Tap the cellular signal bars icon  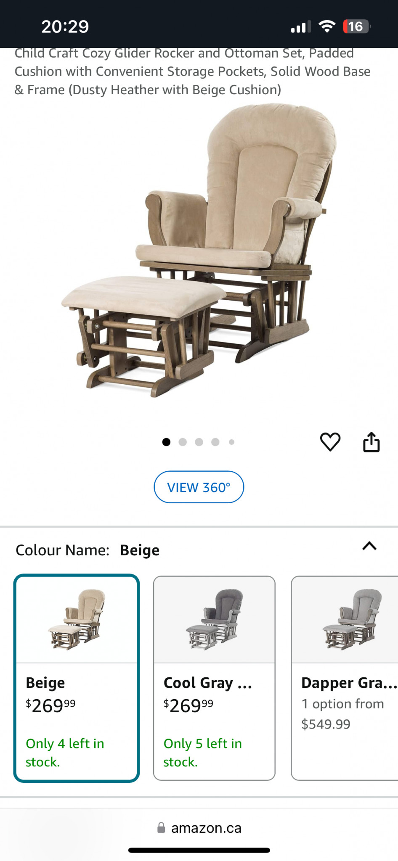point(301,27)
